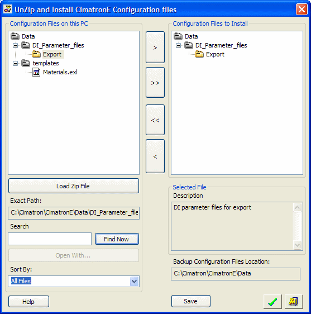Viewport: 311px width, 314px height.
Task: Select Data folder icon in left tree
Action: click(15, 36)
